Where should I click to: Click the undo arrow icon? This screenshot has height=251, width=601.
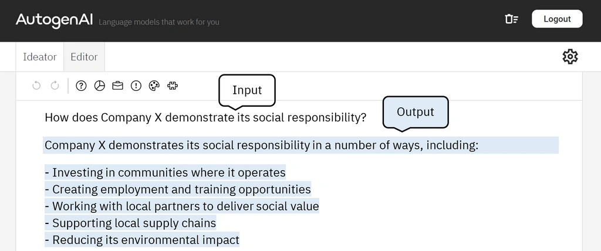click(36, 86)
